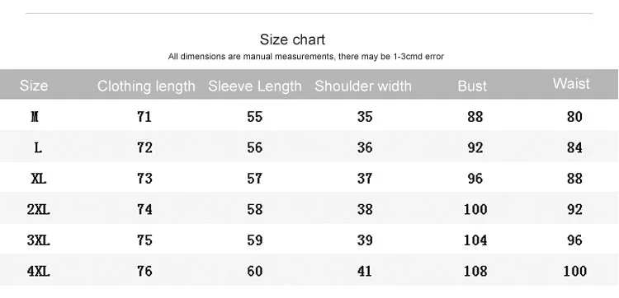Click the XL size row label

[x=38, y=179]
